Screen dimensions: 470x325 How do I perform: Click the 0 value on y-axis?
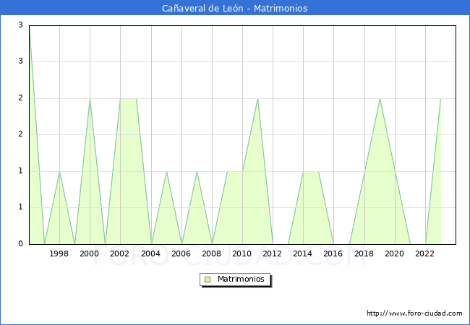point(21,243)
